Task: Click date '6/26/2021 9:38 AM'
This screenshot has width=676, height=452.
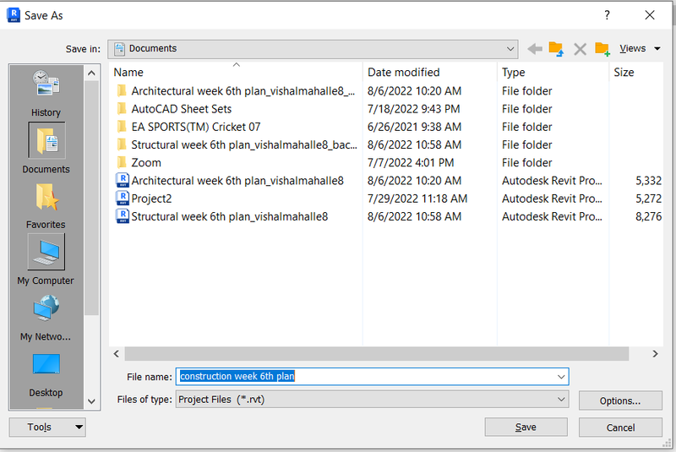Action: 414,127
